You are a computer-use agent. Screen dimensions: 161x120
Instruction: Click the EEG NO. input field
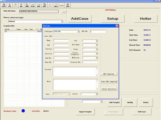click(x=98, y=31)
